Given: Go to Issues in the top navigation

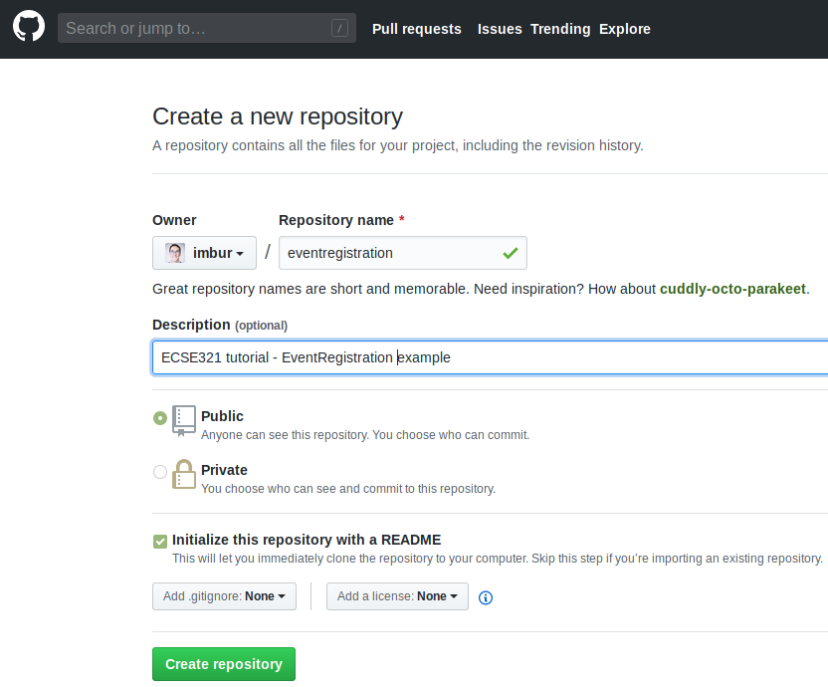Looking at the screenshot, I should click(500, 29).
